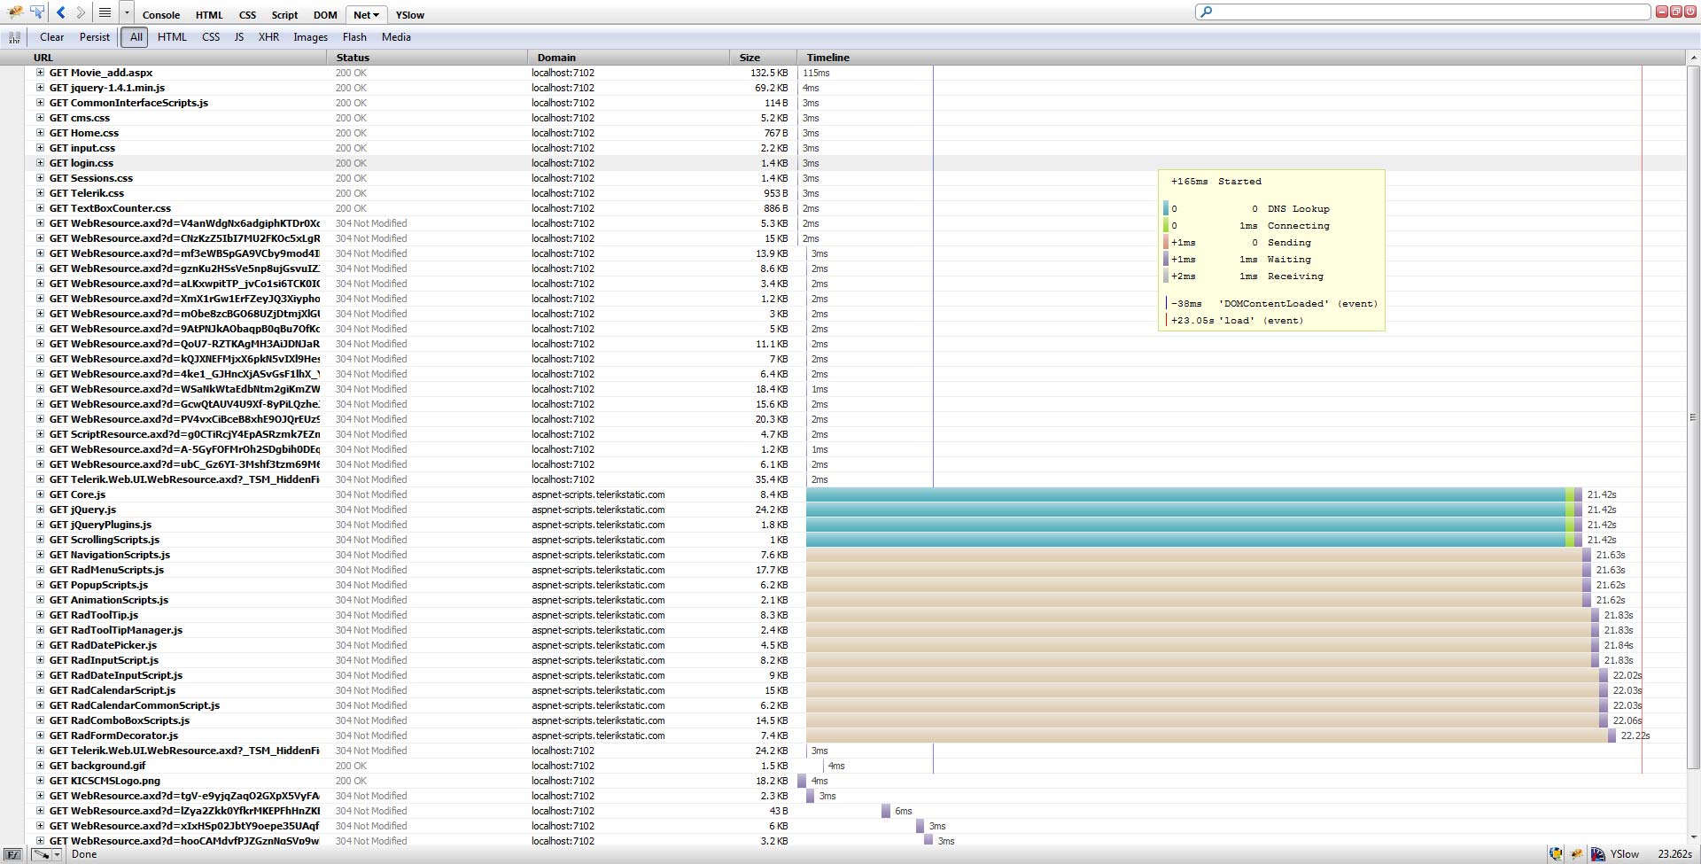Click the 132.5 KB size cell
This screenshot has height=864, width=1701.
[768, 73]
